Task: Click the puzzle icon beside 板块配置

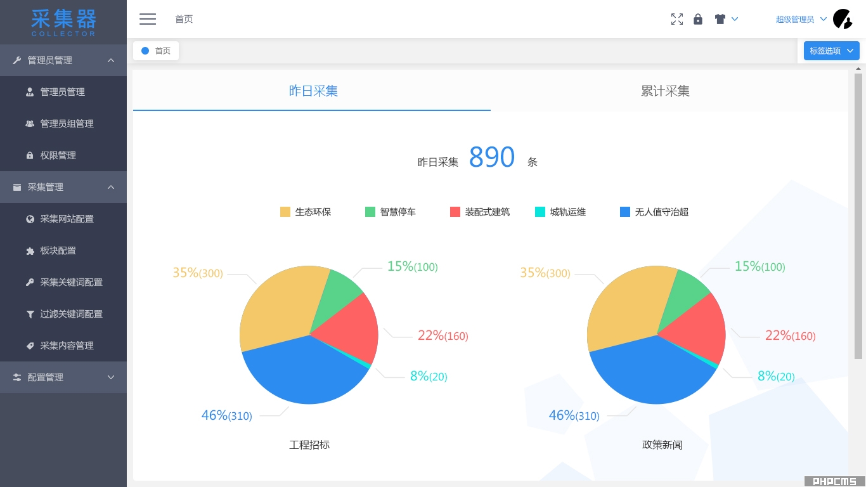Action: pyautogui.click(x=30, y=250)
